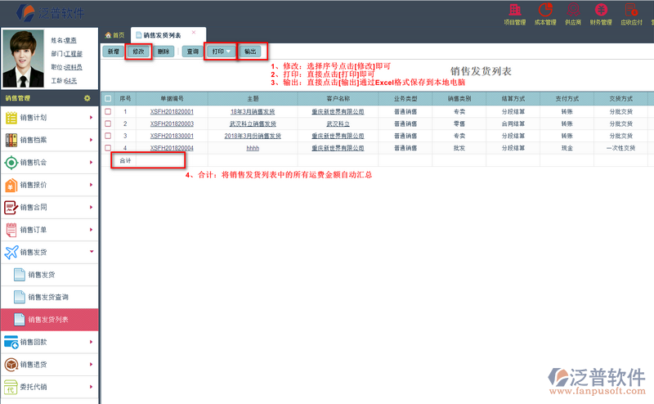Toggle the select-all checkbox in table header
This screenshot has height=404, width=654.
click(108, 98)
